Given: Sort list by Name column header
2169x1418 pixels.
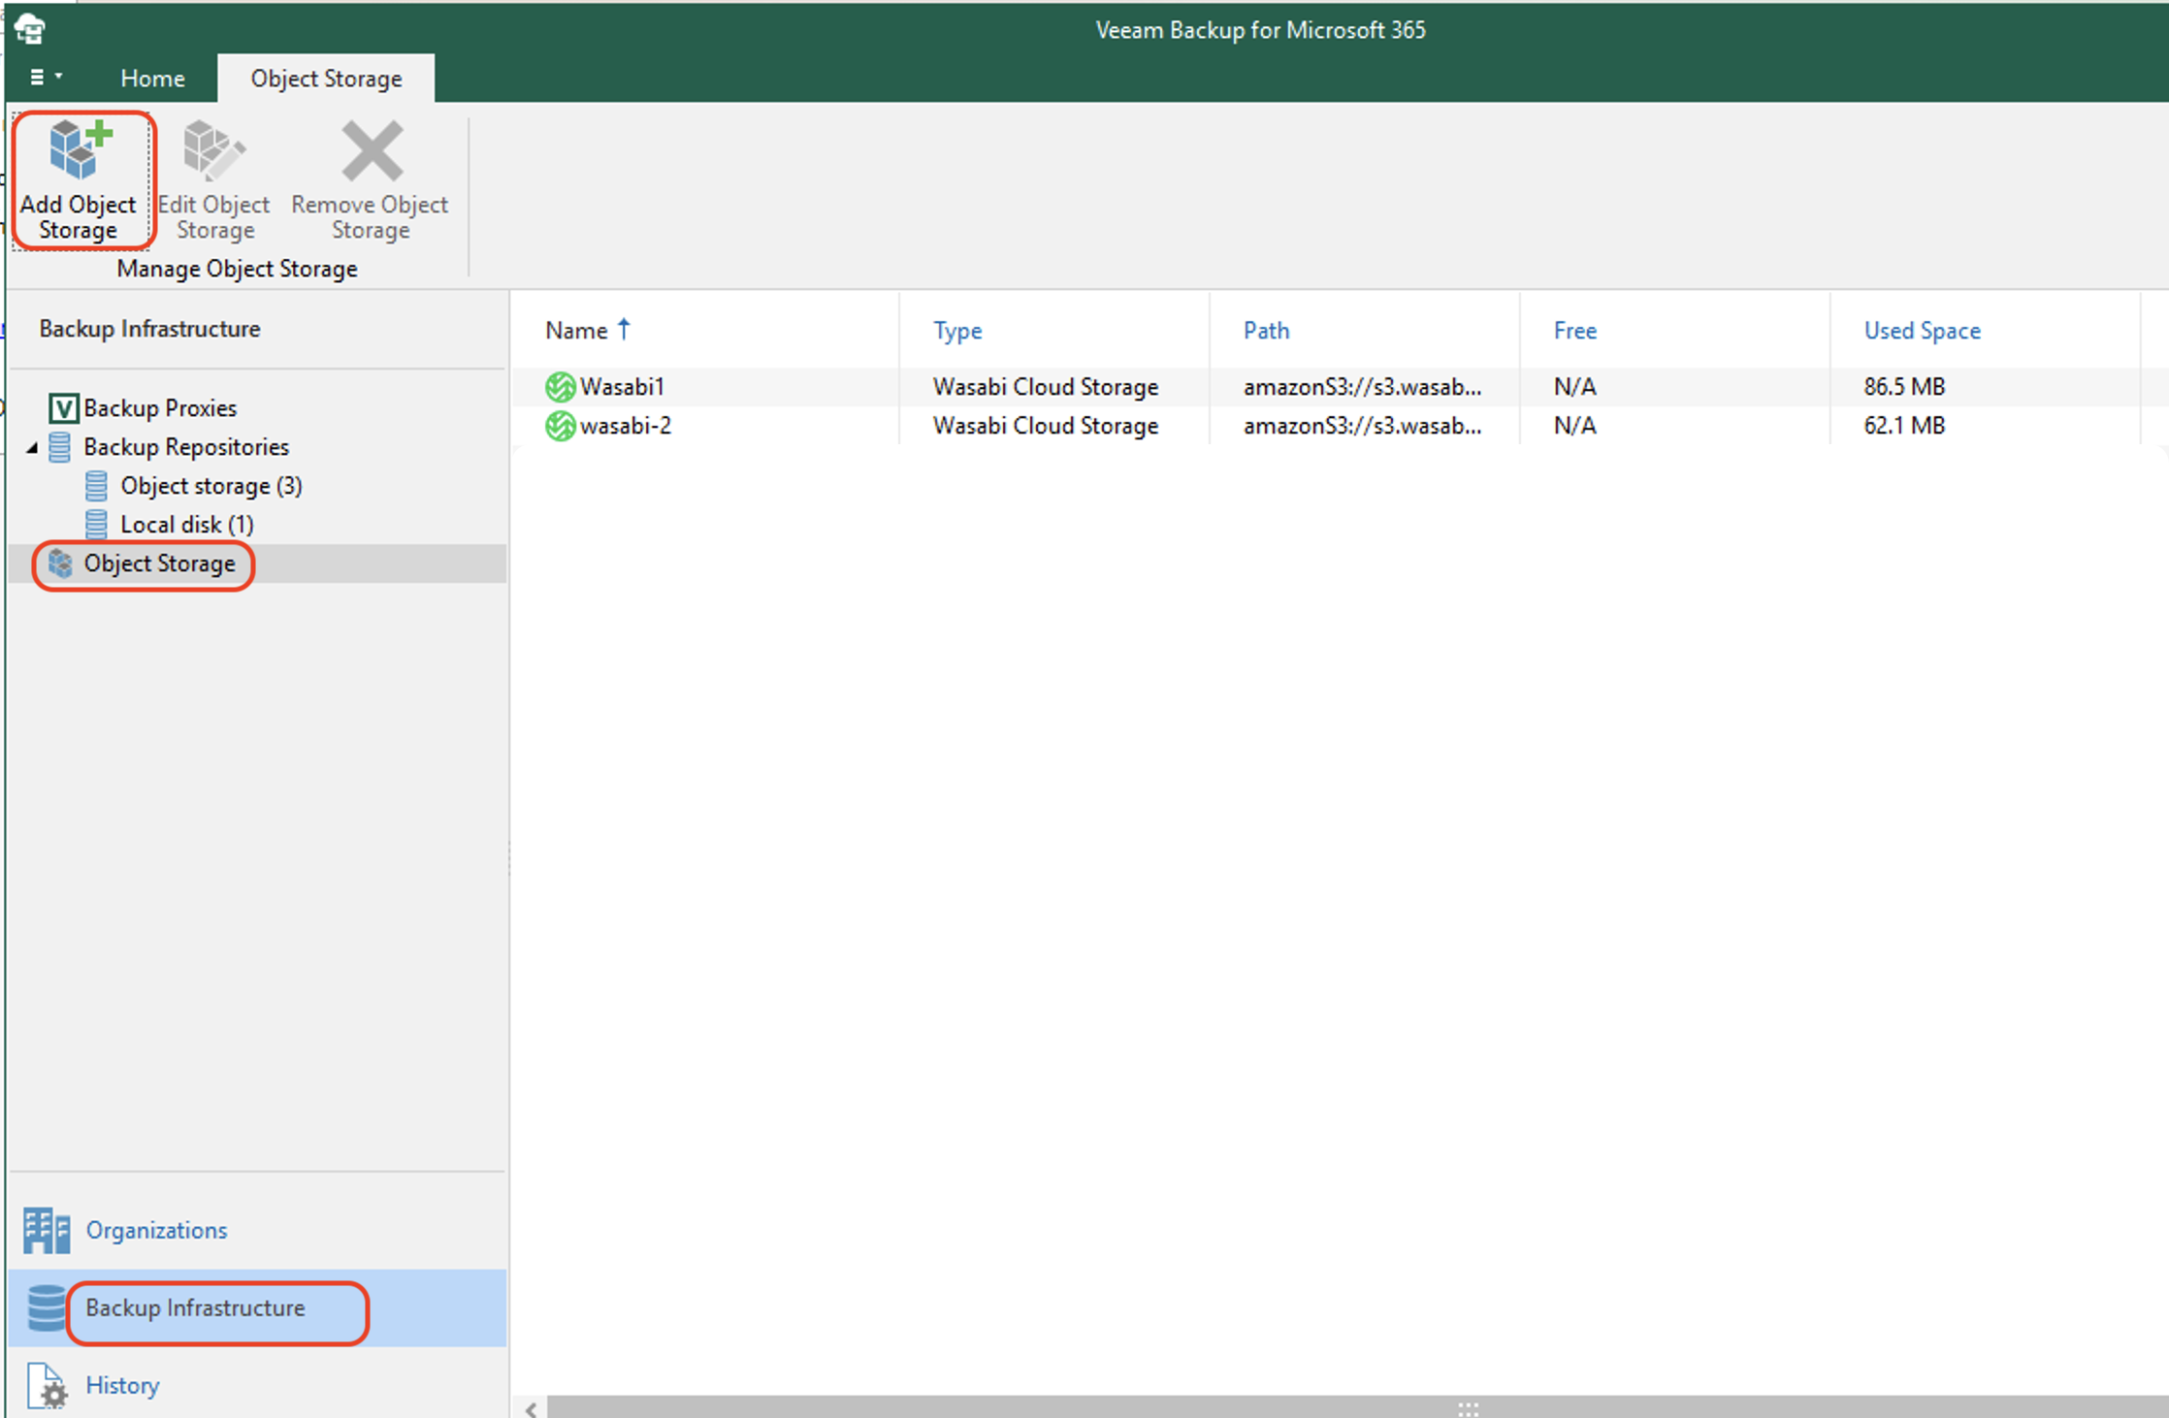Looking at the screenshot, I should click(x=576, y=331).
